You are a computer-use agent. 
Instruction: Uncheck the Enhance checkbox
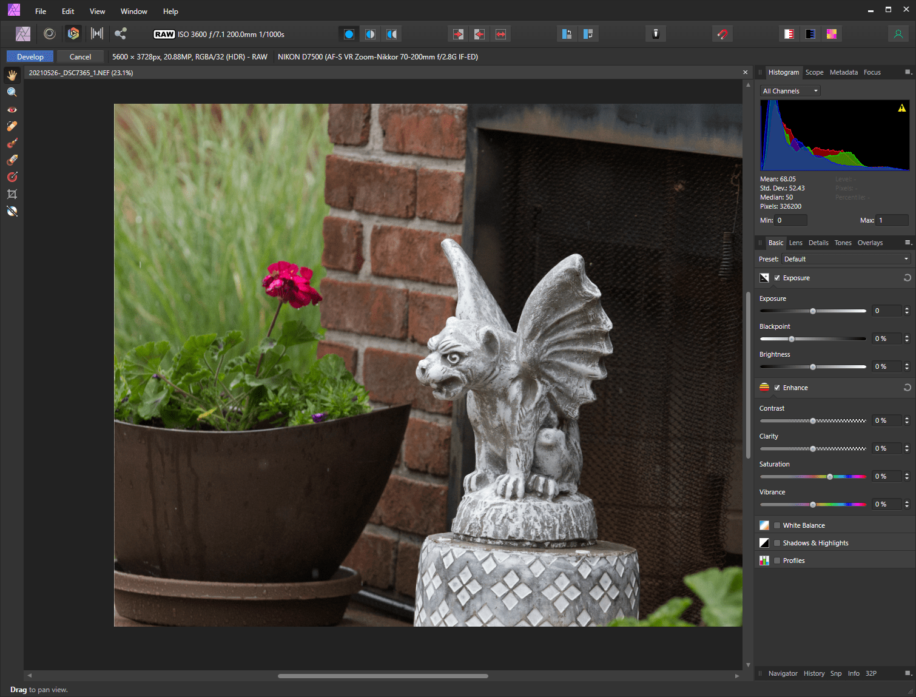click(x=777, y=388)
